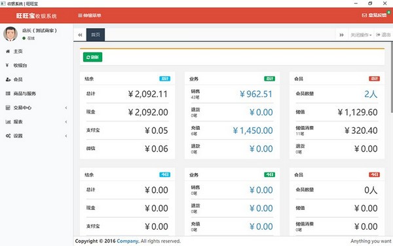Click the tab scroll-left double arrow
Image resolution: width=393 pixels, height=246 pixels.
point(80,35)
